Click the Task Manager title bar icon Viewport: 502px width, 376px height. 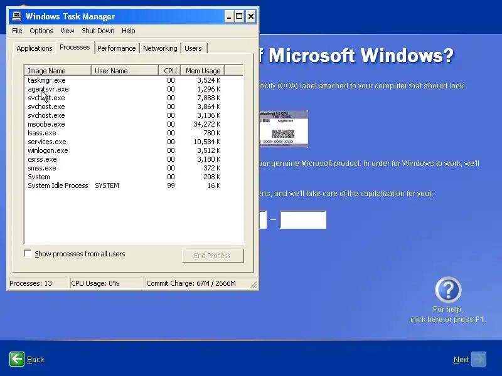tap(17, 16)
